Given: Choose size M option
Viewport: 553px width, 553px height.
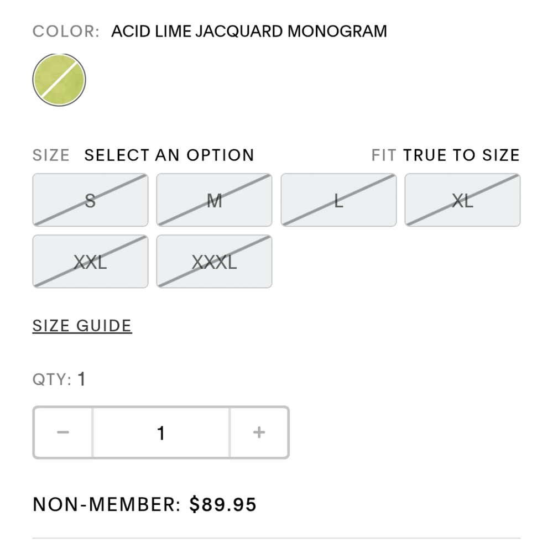Looking at the screenshot, I should point(214,200).
